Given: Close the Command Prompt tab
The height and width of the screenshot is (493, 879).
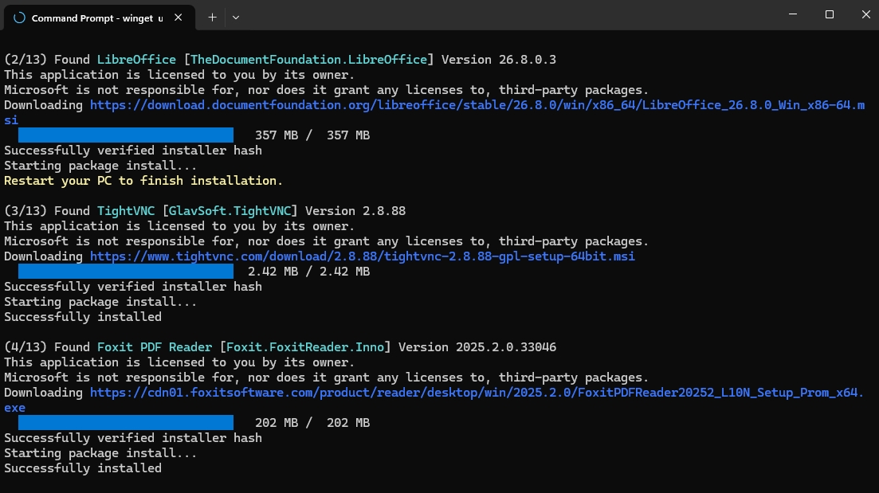Looking at the screenshot, I should 179,18.
